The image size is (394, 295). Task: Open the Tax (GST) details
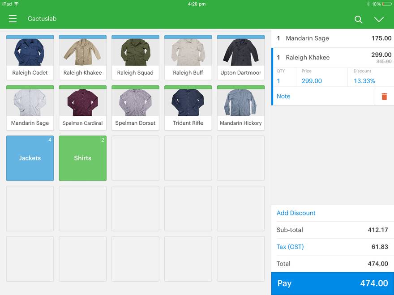(290, 247)
